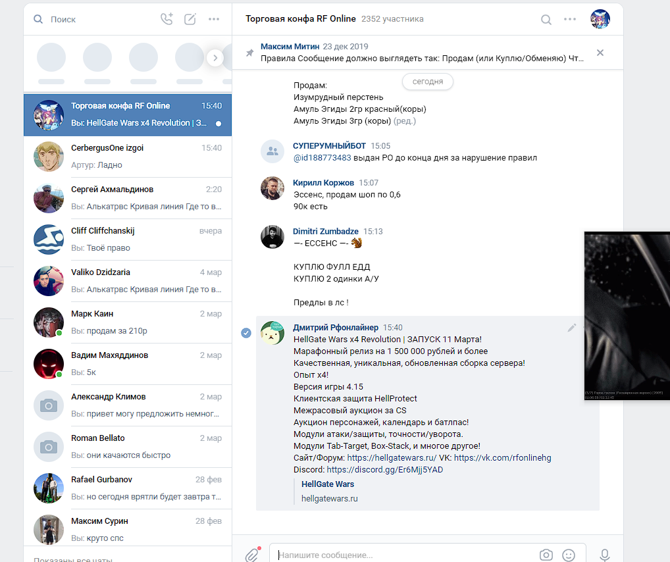
Task: Select the Торговая конфа RF Online chat
Action: pyautogui.click(x=128, y=115)
